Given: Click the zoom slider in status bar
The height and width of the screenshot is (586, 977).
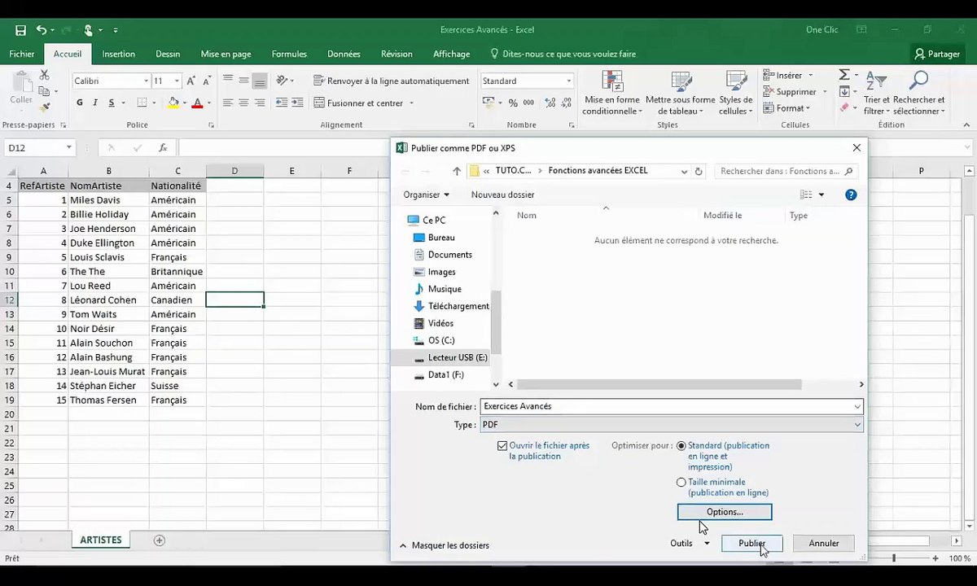Looking at the screenshot, I should (894, 558).
